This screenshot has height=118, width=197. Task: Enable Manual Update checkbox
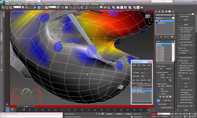click(179, 16)
